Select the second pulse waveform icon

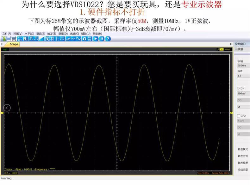[x=36, y=39]
